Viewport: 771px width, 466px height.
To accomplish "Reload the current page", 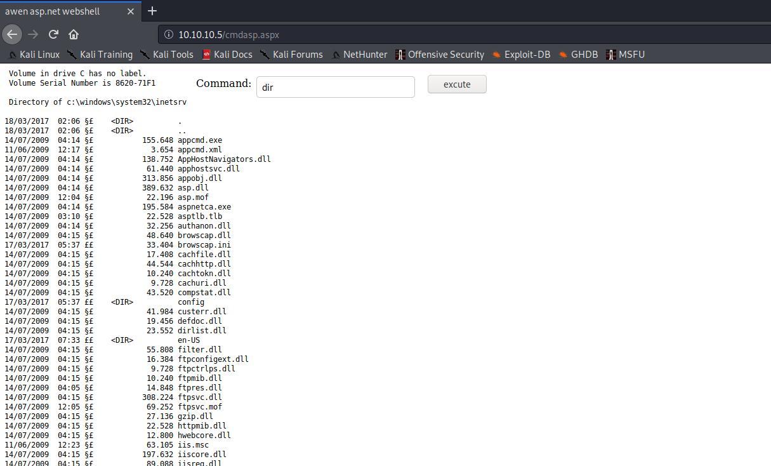I will pyautogui.click(x=53, y=34).
